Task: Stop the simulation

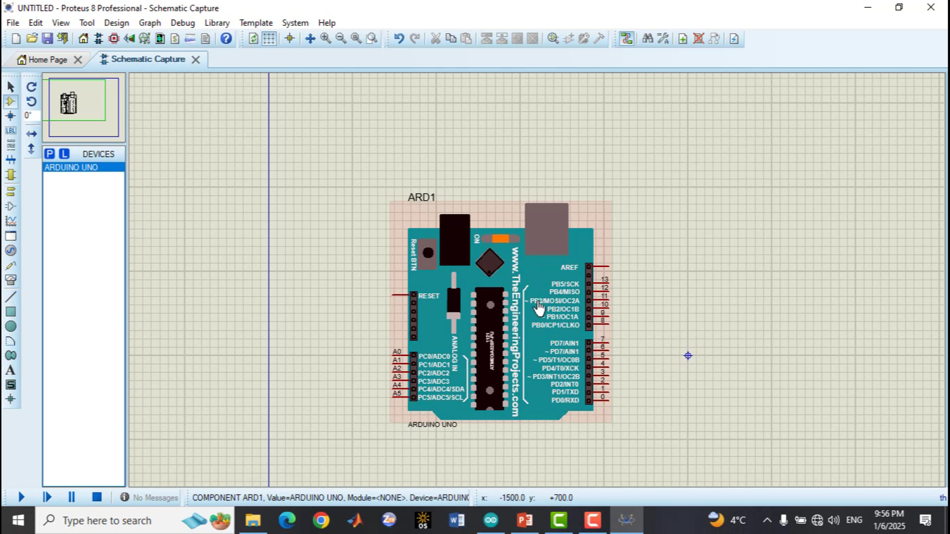Action: click(97, 497)
